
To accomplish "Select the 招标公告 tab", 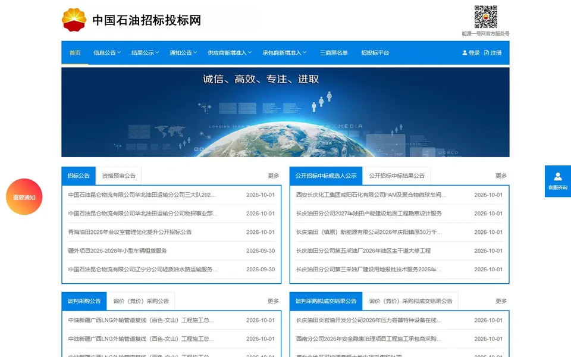I will coord(79,176).
